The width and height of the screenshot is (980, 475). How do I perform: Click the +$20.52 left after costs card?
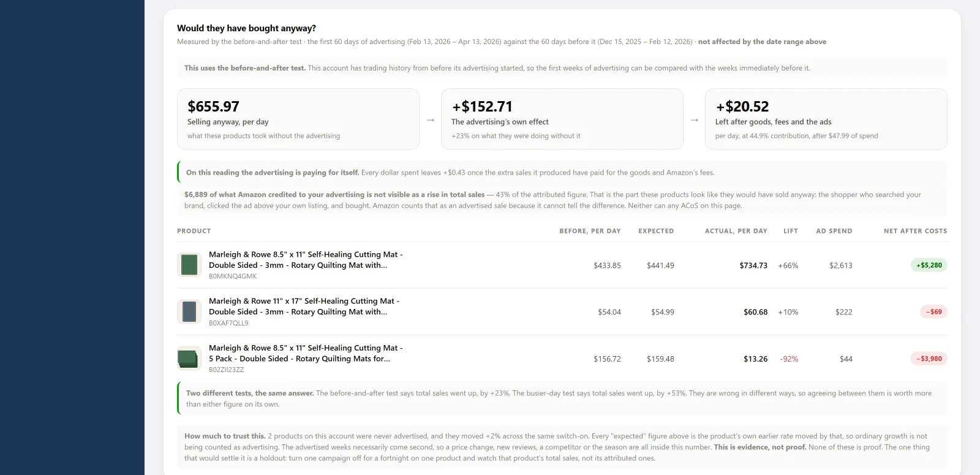pos(826,119)
